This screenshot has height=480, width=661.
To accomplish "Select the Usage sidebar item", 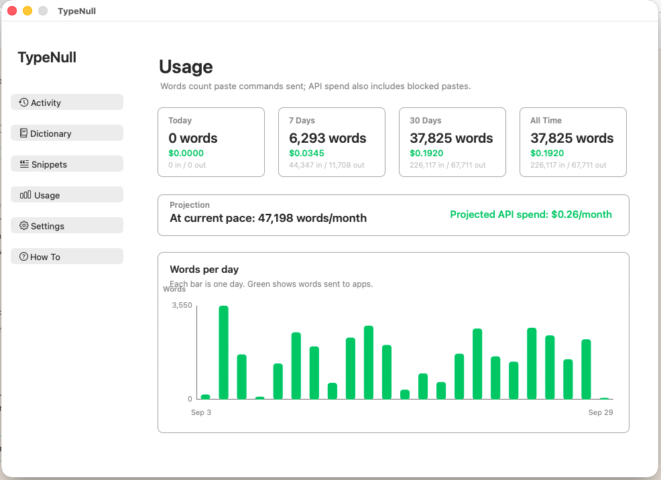I will 67,194.
